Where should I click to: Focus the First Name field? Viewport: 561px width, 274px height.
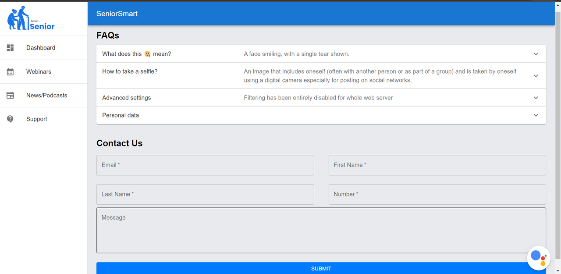437,165
